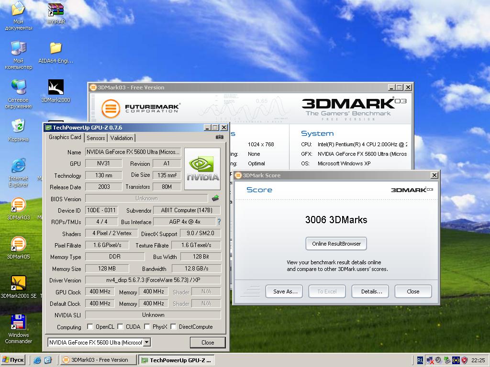Click the Пуск start button

click(x=13, y=360)
